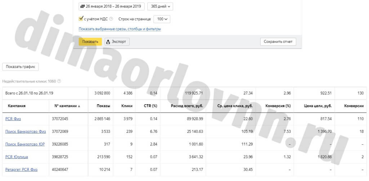Screen dimensions: 369x181
Task: Open the '365 дней' period dropdown
Action: [x=160, y=6]
